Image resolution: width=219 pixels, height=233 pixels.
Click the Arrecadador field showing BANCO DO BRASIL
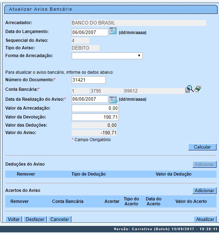click(x=138, y=23)
